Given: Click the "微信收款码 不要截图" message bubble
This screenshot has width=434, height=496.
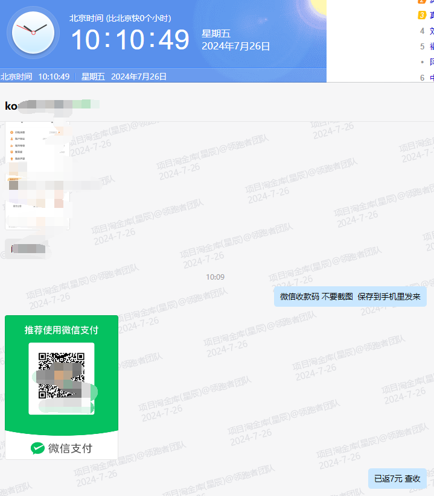Looking at the screenshot, I should pyautogui.click(x=350, y=297).
